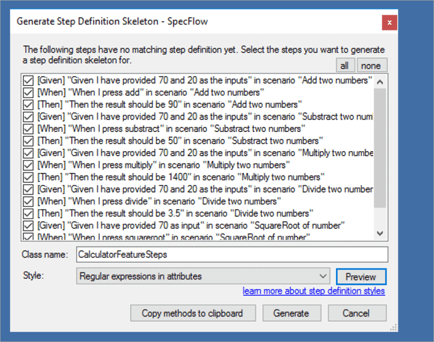Toggle Given step checkbox for Multiply two numbers
The width and height of the screenshot is (434, 342).
(29, 153)
